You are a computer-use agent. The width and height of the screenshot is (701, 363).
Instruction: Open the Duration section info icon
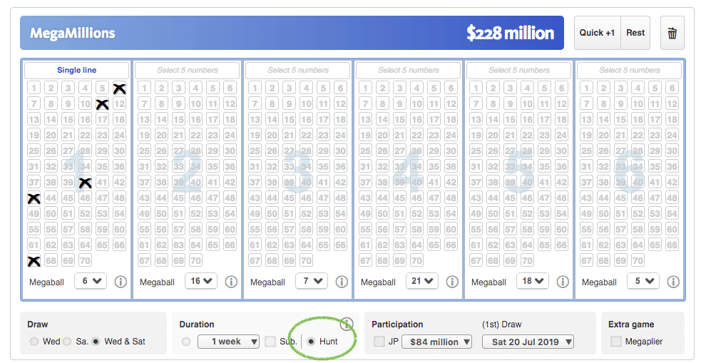347,324
